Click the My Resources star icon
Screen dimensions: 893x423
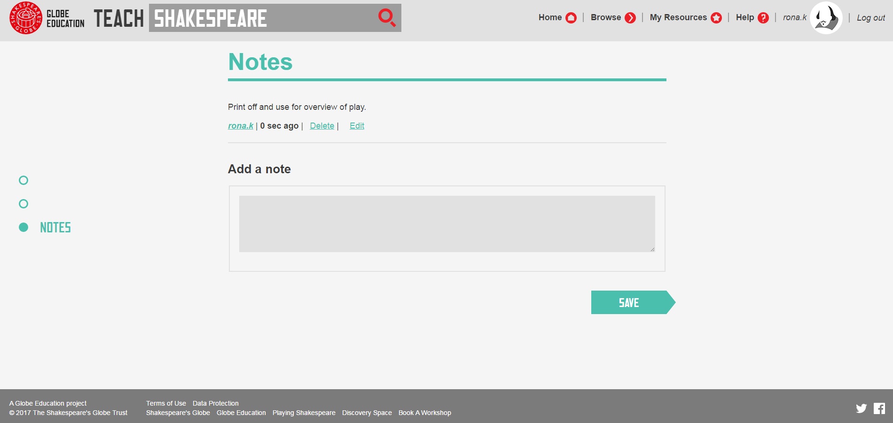point(716,18)
